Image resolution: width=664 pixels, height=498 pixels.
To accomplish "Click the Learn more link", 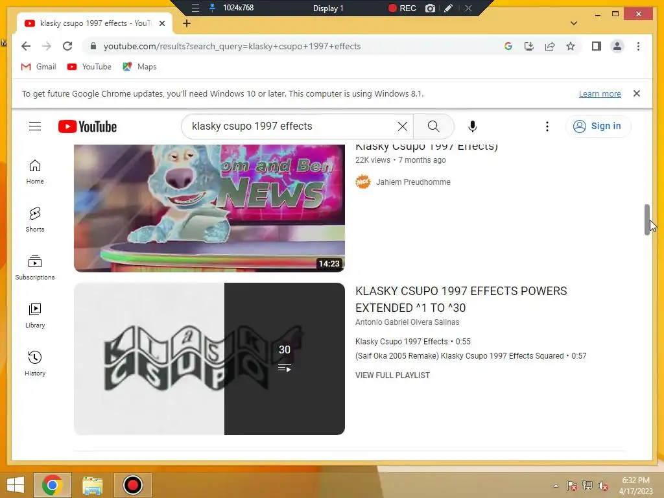I will [x=600, y=93].
